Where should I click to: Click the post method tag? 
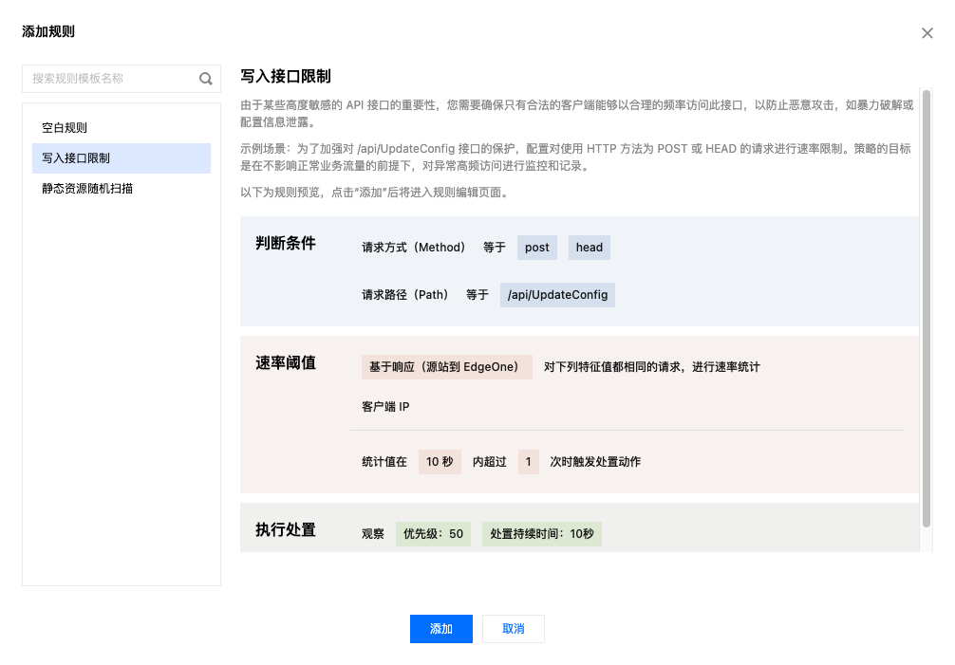tap(537, 248)
